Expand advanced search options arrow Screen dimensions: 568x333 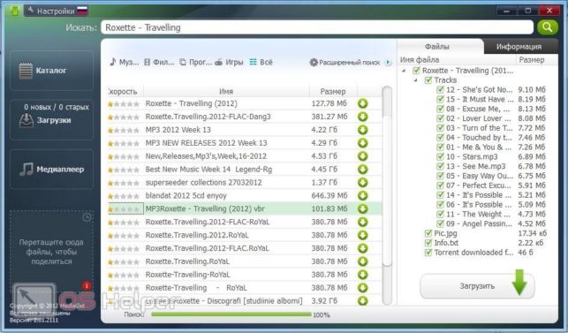pos(388,63)
